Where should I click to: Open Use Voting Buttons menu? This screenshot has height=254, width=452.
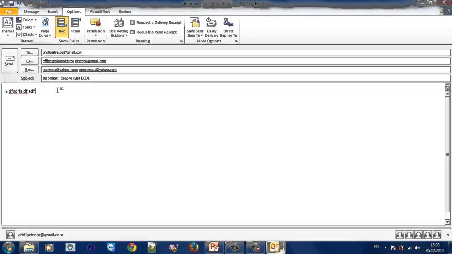click(x=119, y=28)
